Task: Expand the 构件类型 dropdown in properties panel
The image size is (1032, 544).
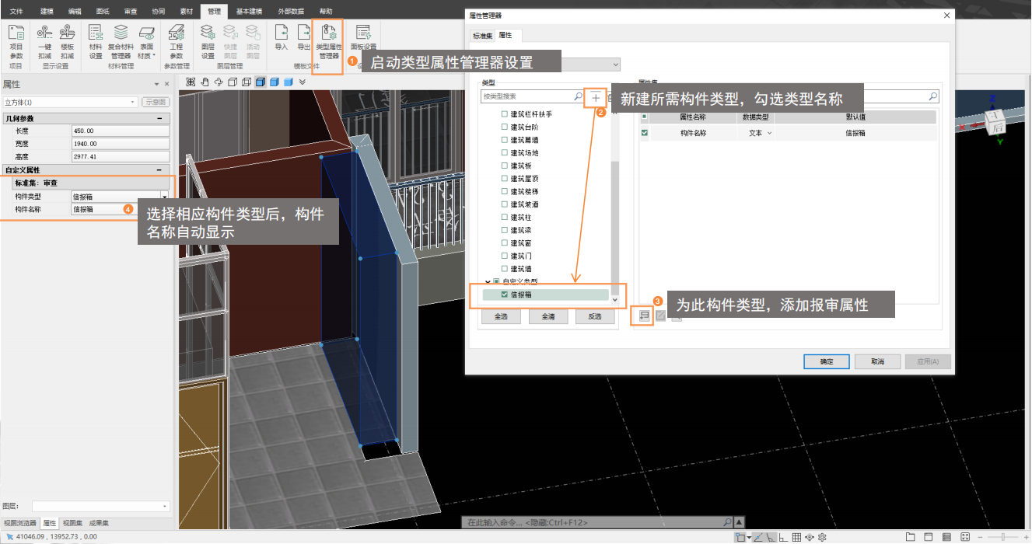Action: (x=164, y=197)
